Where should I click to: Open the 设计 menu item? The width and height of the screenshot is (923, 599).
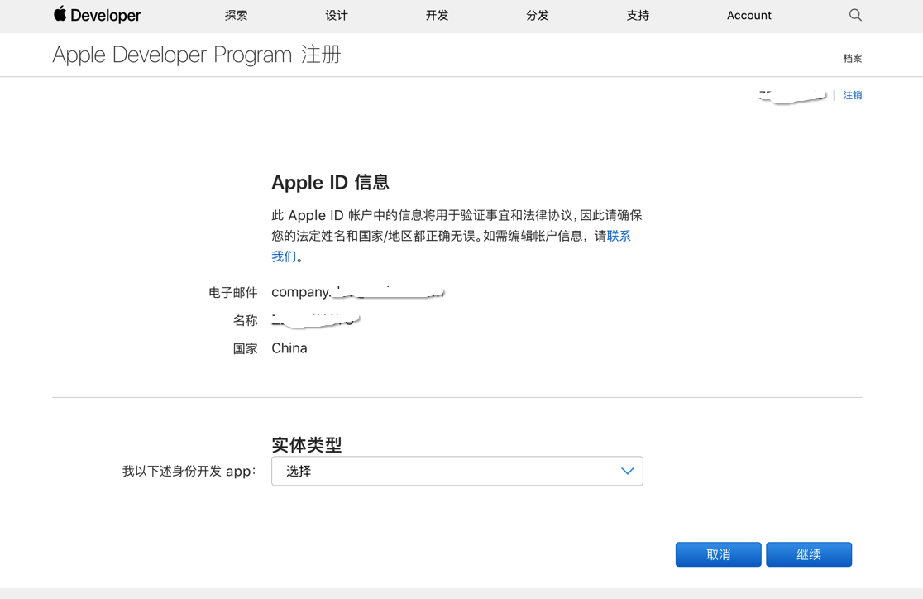[x=337, y=16]
